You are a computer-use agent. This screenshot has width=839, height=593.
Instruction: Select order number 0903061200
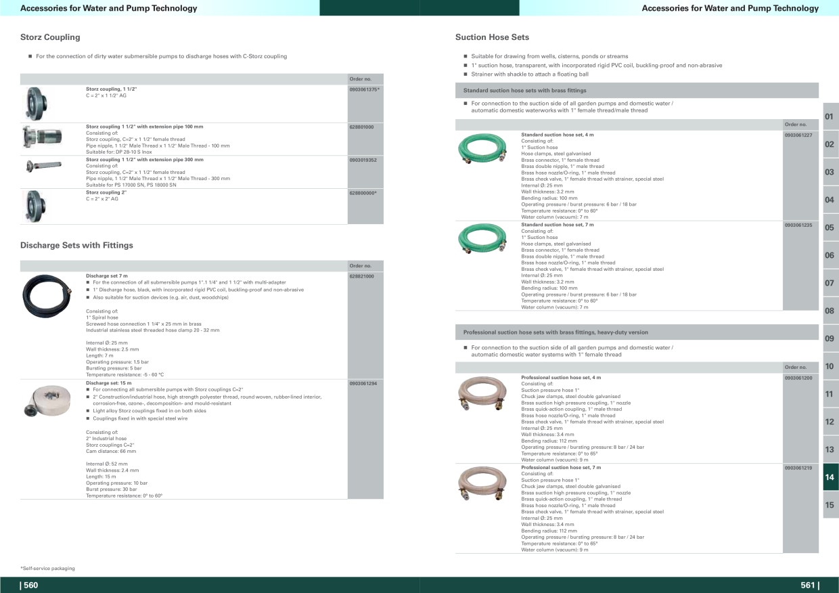point(798,378)
